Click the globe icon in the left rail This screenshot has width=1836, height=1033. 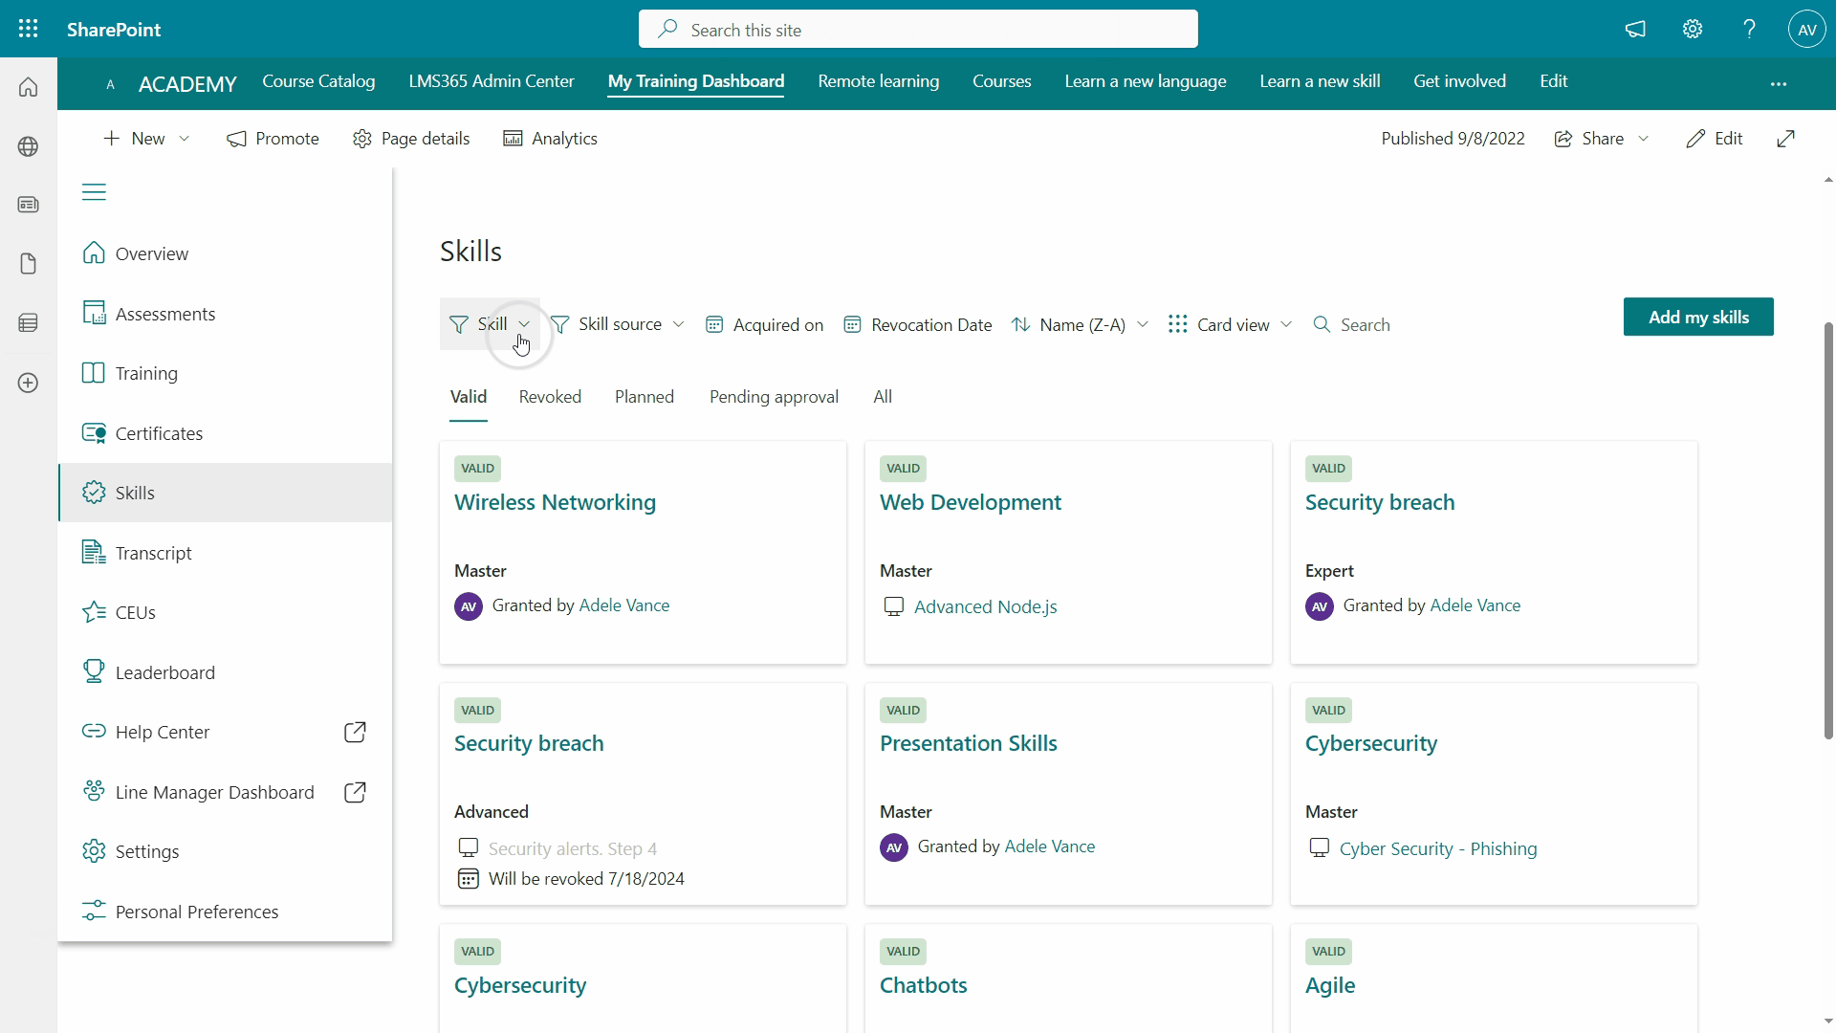(29, 146)
